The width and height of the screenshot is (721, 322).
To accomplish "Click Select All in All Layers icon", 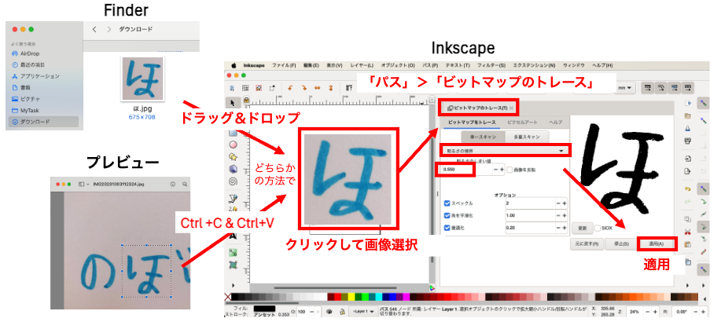I will (245, 88).
